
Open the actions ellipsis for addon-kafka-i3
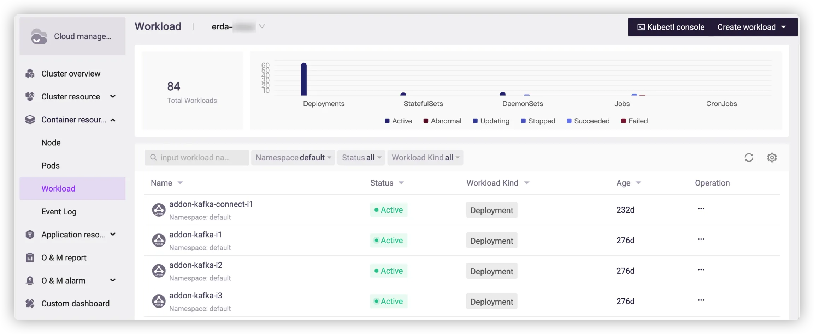pyautogui.click(x=701, y=300)
